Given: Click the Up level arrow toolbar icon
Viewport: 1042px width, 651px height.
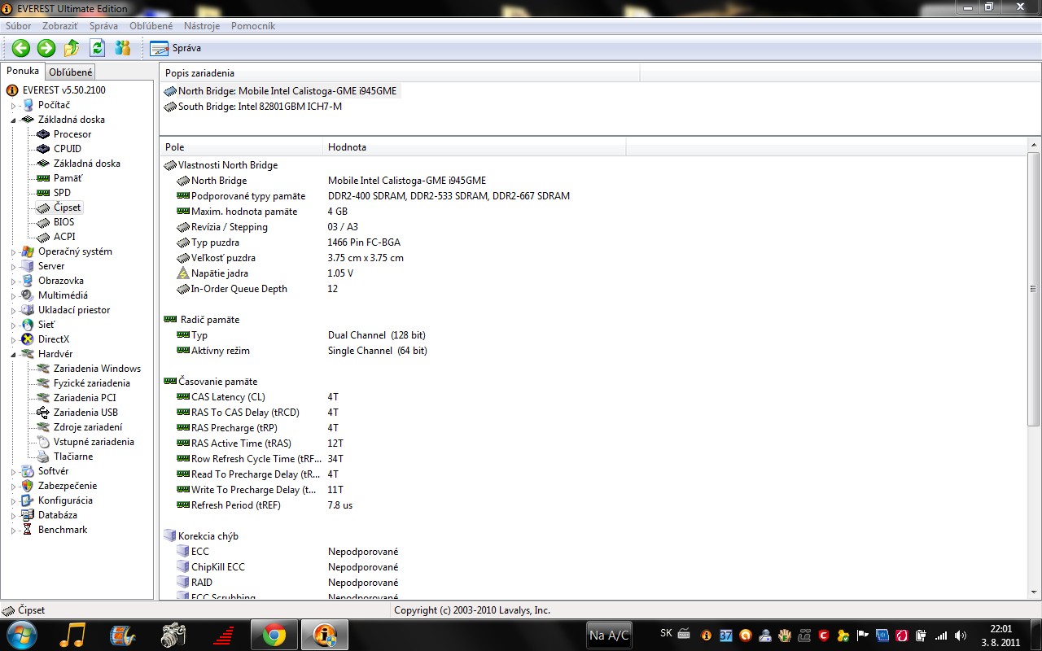Looking at the screenshot, I should [x=72, y=48].
